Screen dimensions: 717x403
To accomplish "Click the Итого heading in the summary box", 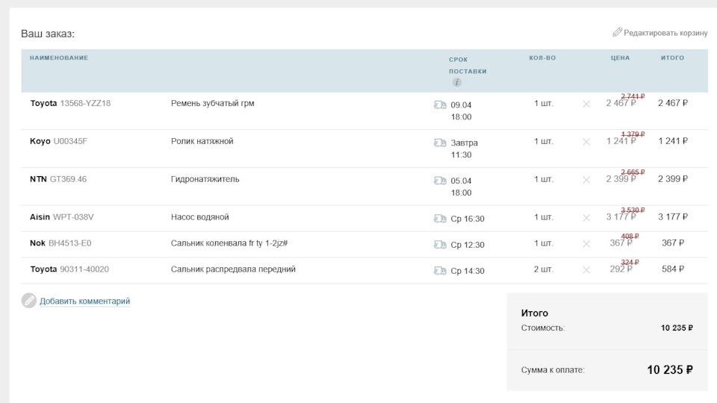I will [x=534, y=313].
